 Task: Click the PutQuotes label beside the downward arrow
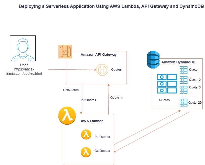88,100
